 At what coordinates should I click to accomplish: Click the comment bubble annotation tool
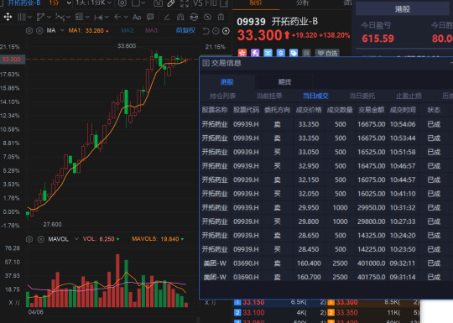(150, 18)
